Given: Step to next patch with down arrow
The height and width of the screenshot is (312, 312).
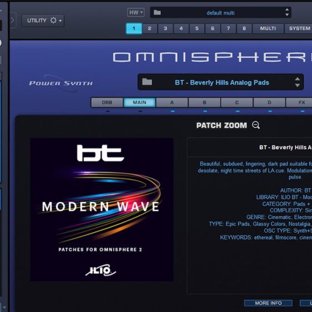Looking at the screenshot, I should (x=297, y=85).
